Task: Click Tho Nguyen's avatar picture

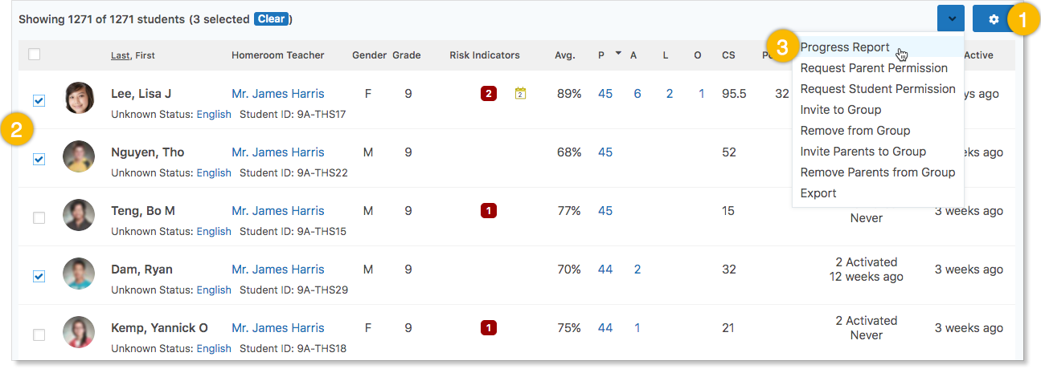Action: point(79,156)
